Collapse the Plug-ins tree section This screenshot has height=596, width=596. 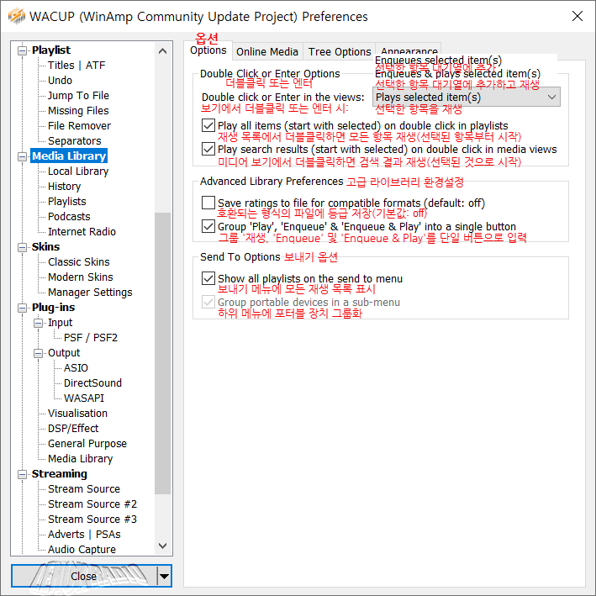(x=23, y=308)
